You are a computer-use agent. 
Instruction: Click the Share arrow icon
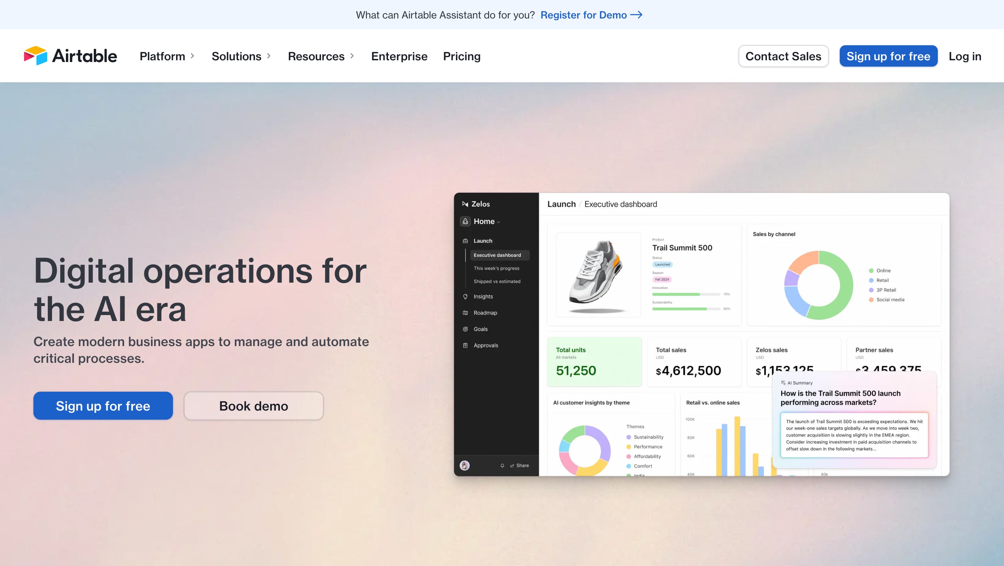coord(512,466)
